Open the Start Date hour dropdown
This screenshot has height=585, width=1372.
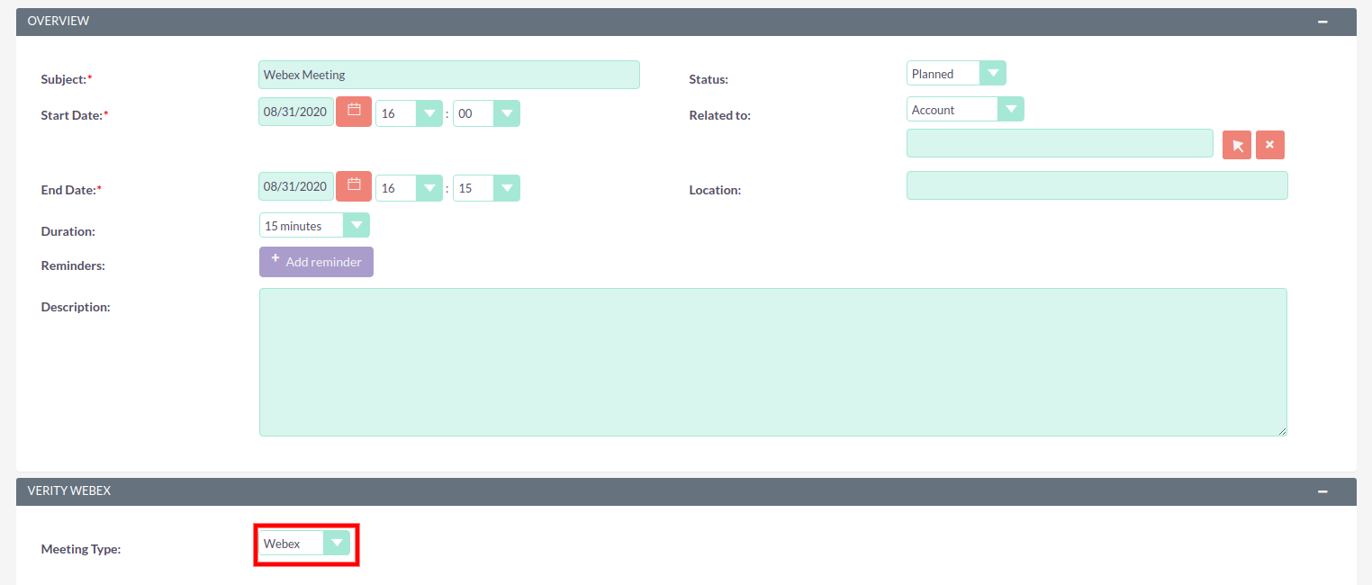pyautogui.click(x=409, y=113)
